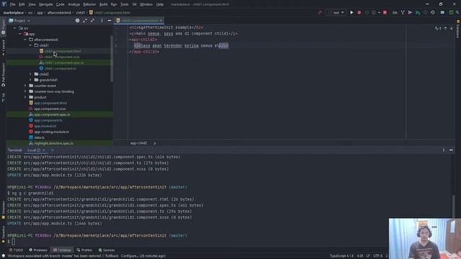Click the Git branch icon in toolbar
461x259 pixels.
tap(403, 13)
